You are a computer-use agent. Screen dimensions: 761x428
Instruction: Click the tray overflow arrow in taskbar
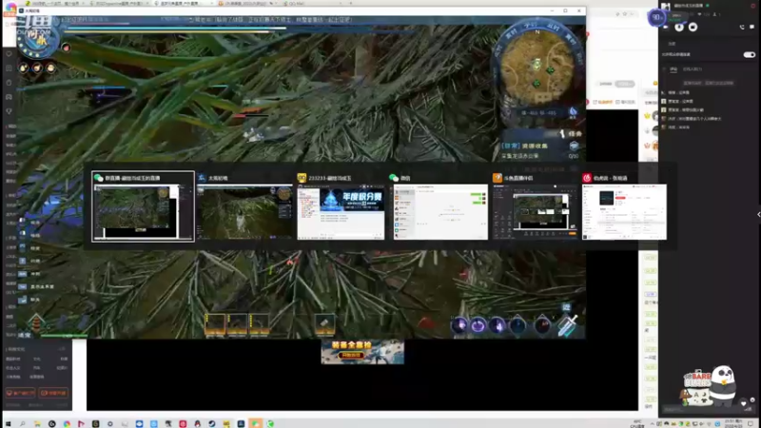pyautogui.click(x=652, y=423)
